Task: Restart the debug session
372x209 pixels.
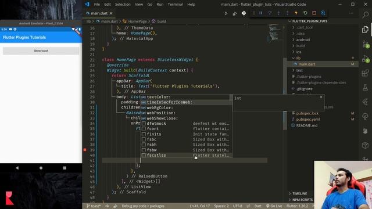Action: point(305,13)
